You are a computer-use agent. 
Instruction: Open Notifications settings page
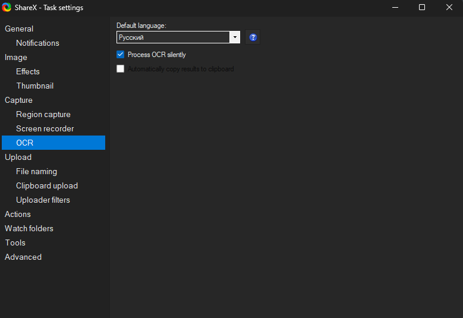click(37, 43)
